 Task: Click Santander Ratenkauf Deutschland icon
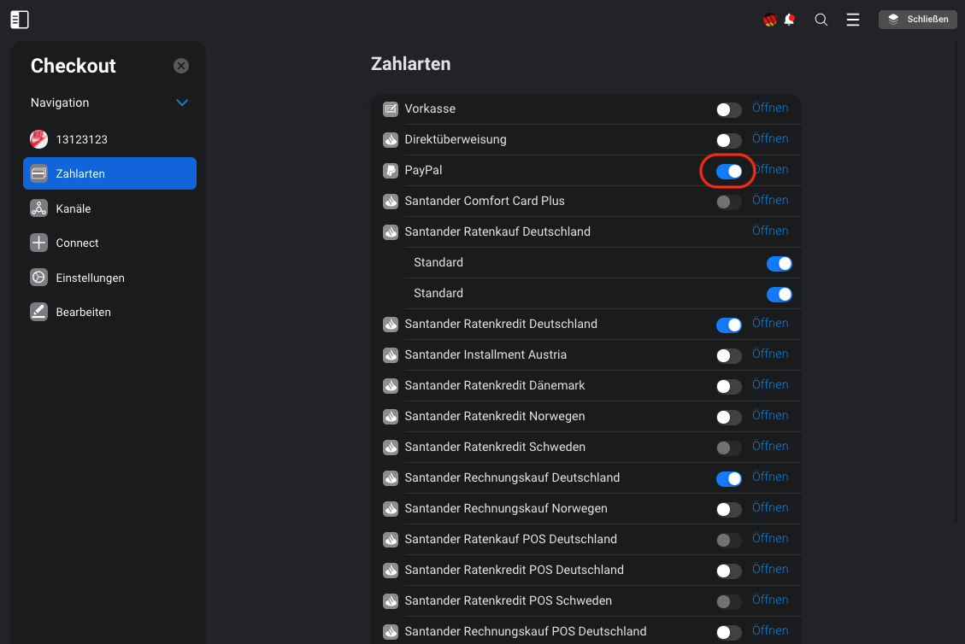[x=391, y=232]
